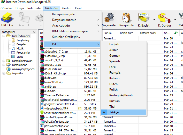The width and height of the screenshot is (183, 135).
Task: Switch language to German
Action: (124, 56)
